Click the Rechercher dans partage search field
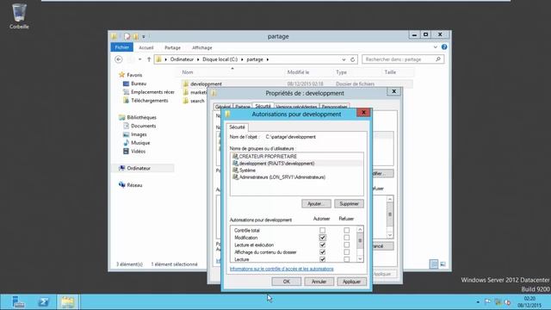The width and height of the screenshot is (551, 310). [x=403, y=59]
